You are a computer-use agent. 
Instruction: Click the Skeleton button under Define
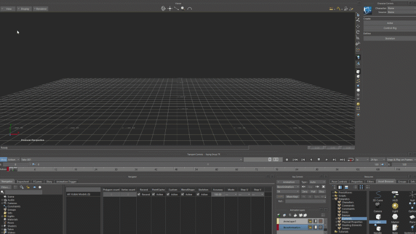coord(390,38)
